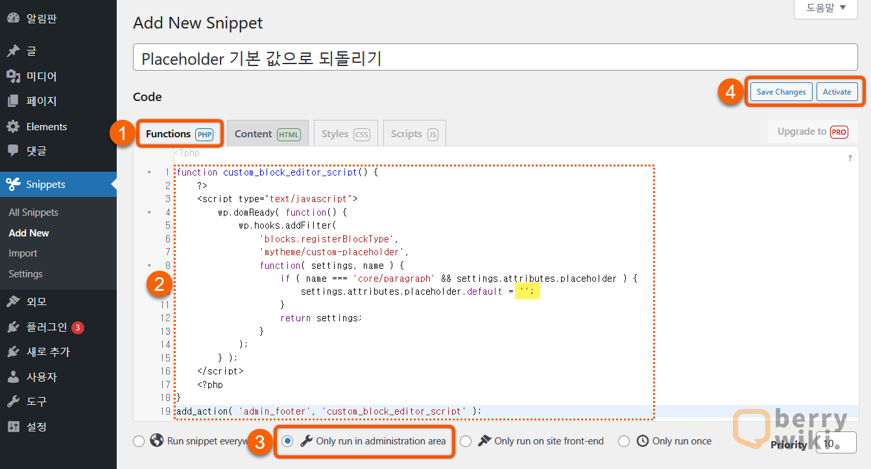The height and width of the screenshot is (469, 871).
Task: Click the function custom_block_editor_script() line
Action: pyautogui.click(x=278, y=172)
